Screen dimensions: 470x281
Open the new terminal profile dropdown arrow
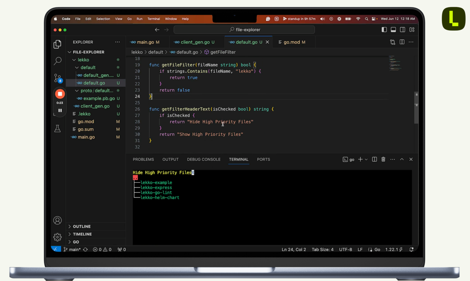point(366,160)
